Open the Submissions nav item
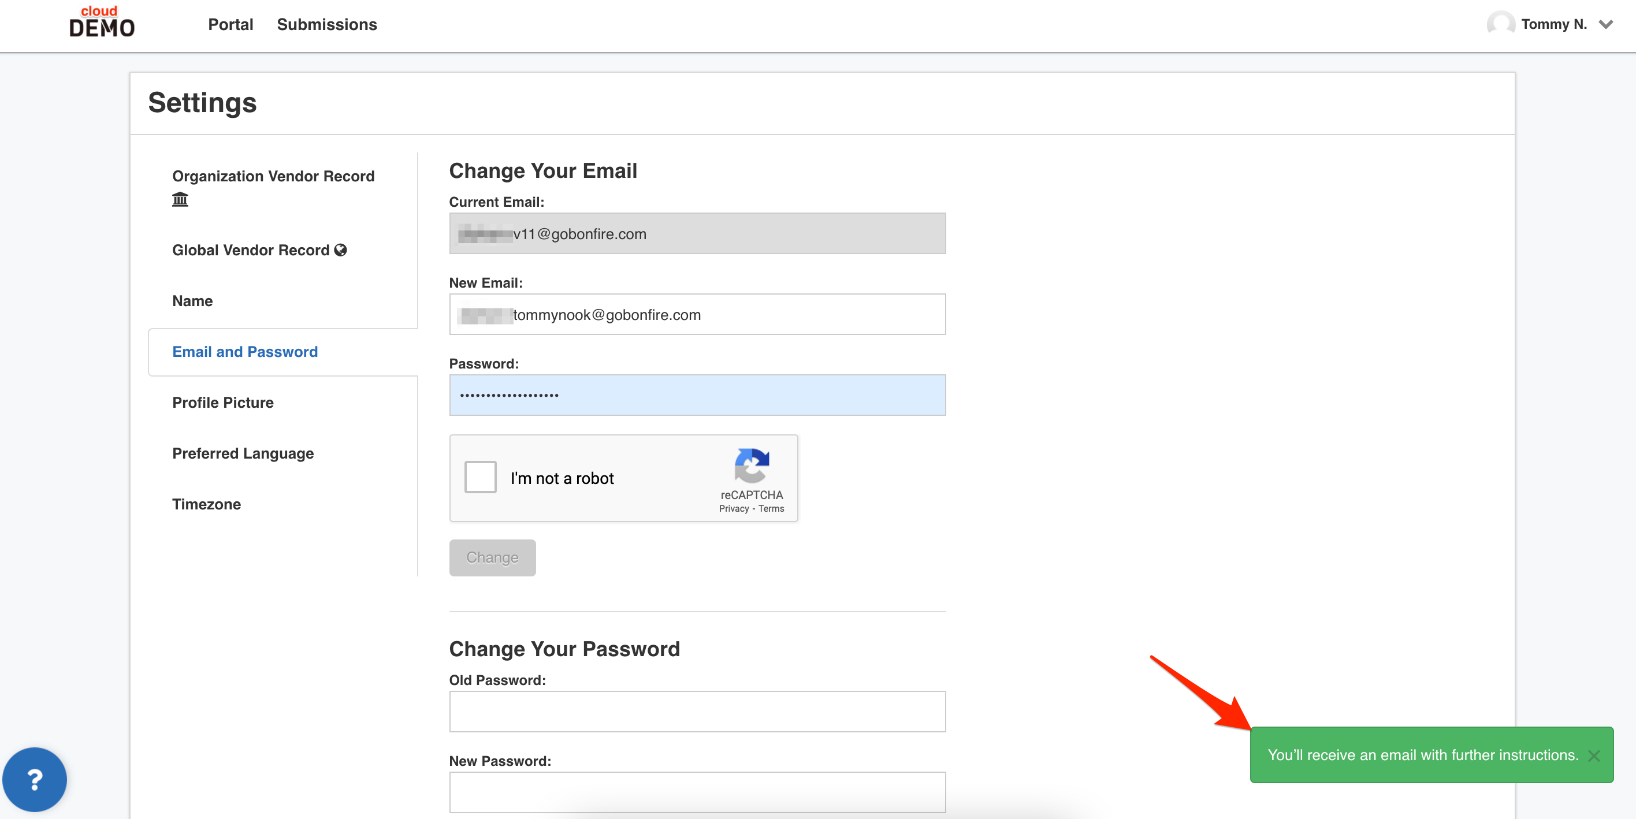 tap(327, 24)
